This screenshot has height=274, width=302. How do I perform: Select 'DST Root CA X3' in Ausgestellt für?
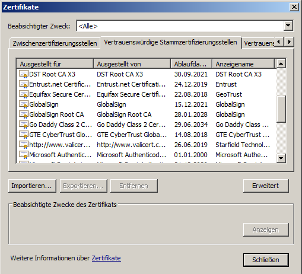tap(52, 74)
